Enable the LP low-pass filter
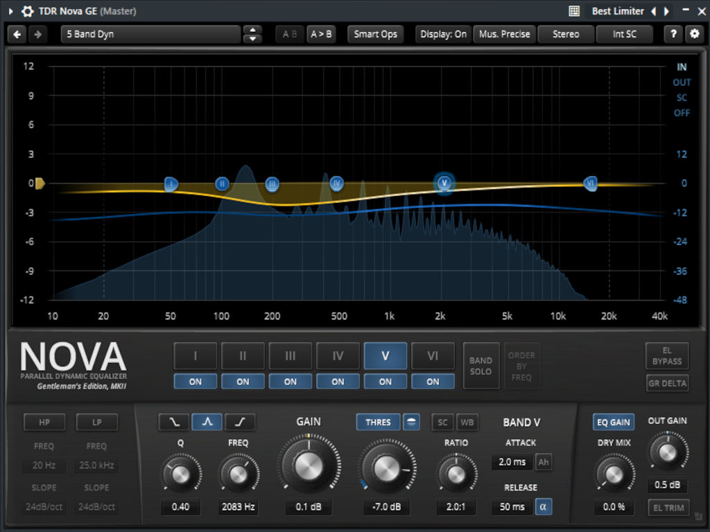The width and height of the screenshot is (710, 532). coord(97,422)
